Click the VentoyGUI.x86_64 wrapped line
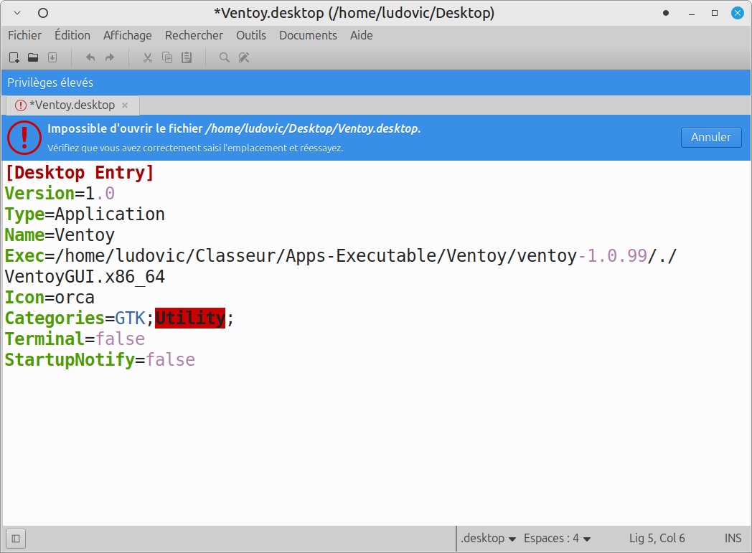Image resolution: width=752 pixels, height=553 pixels. click(x=85, y=277)
